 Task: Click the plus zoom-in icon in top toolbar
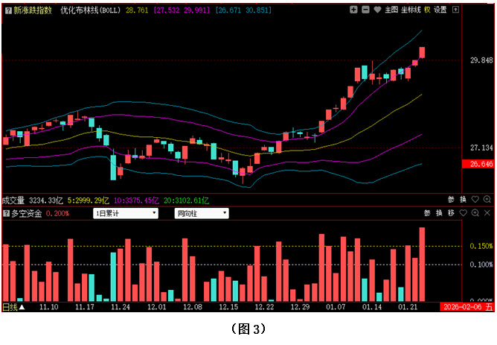coord(354,10)
